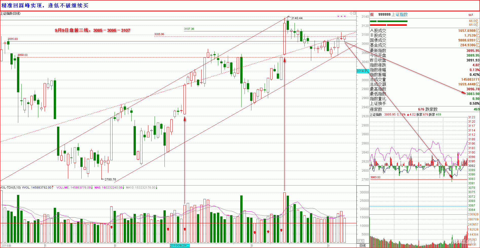Click the 2780.76 low price label

[x=110, y=179]
